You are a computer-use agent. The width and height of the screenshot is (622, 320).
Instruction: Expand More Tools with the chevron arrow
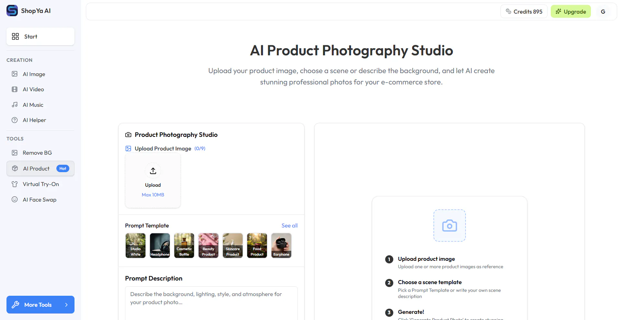pyautogui.click(x=66, y=305)
